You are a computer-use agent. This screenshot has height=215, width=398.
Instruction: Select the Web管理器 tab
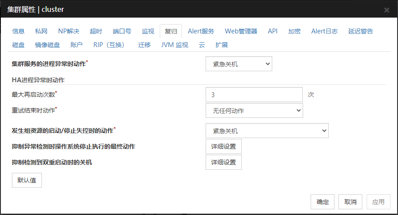tap(241, 31)
